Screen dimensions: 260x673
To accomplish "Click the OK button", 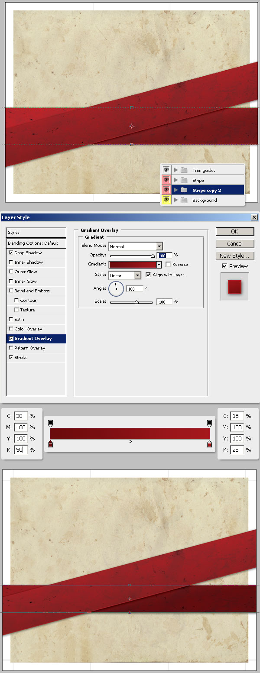I will [x=234, y=231].
